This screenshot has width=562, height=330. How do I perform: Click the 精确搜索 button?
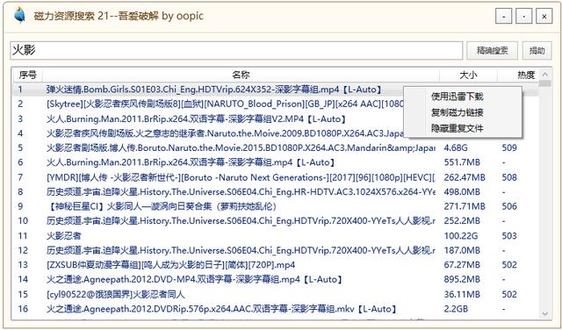[492, 51]
